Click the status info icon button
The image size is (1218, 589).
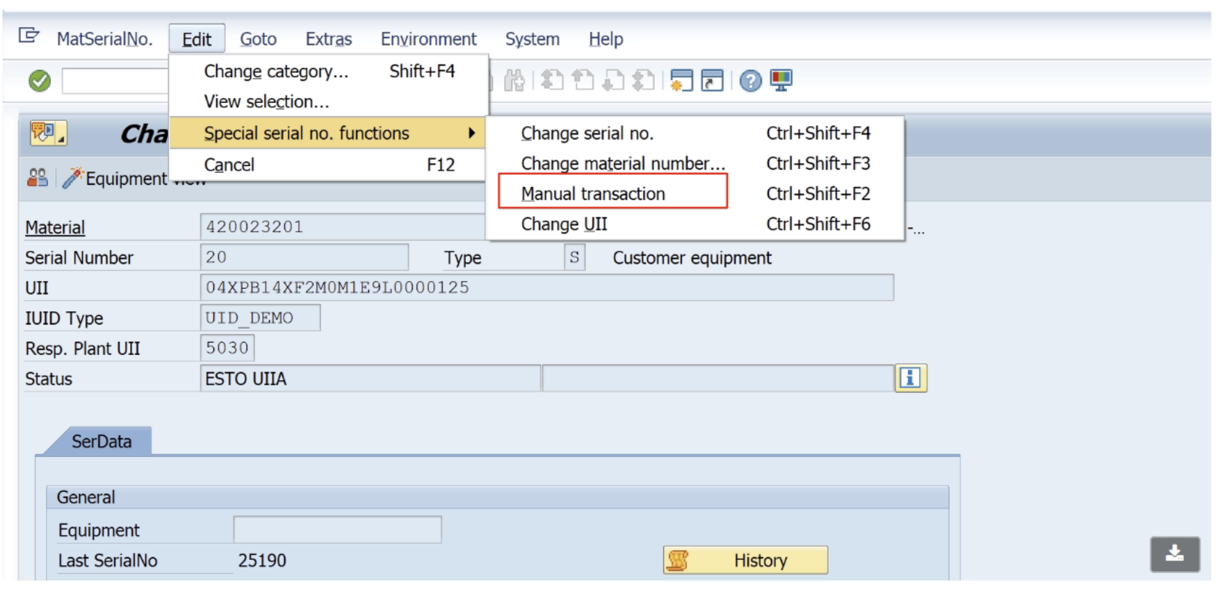point(910,379)
